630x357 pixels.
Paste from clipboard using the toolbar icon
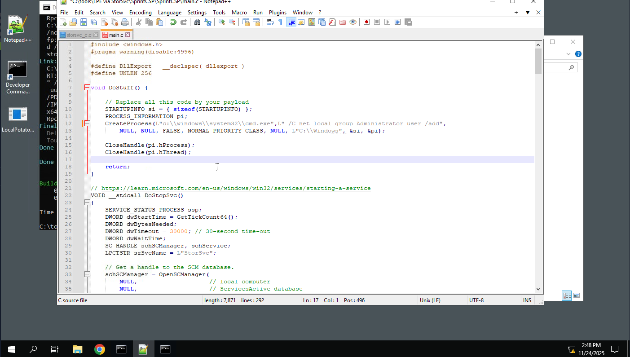pos(159,22)
